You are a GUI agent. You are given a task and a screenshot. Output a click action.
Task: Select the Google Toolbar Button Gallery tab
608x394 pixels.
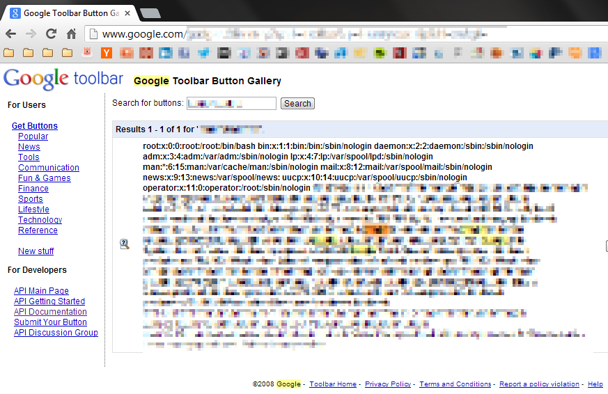click(70, 13)
